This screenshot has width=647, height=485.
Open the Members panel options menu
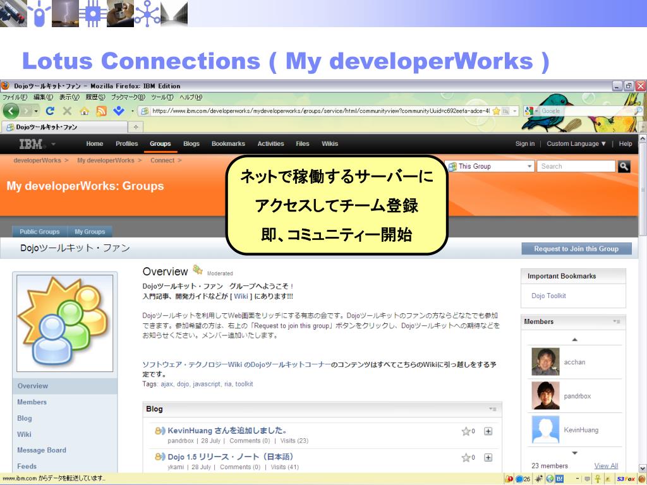617,321
